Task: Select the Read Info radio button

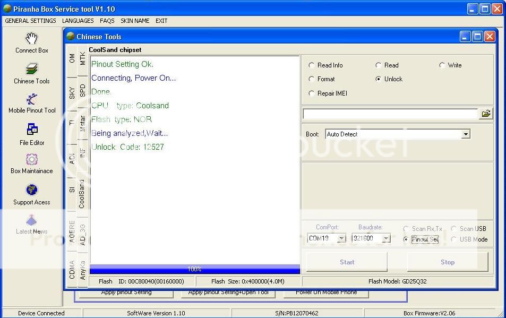Action: pyautogui.click(x=311, y=65)
